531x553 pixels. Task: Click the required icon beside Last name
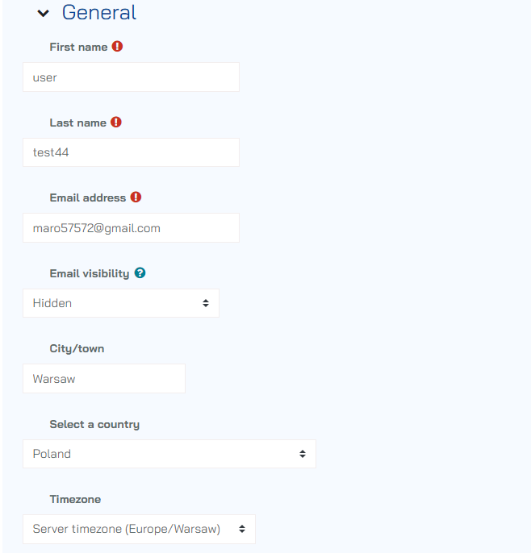click(x=116, y=123)
